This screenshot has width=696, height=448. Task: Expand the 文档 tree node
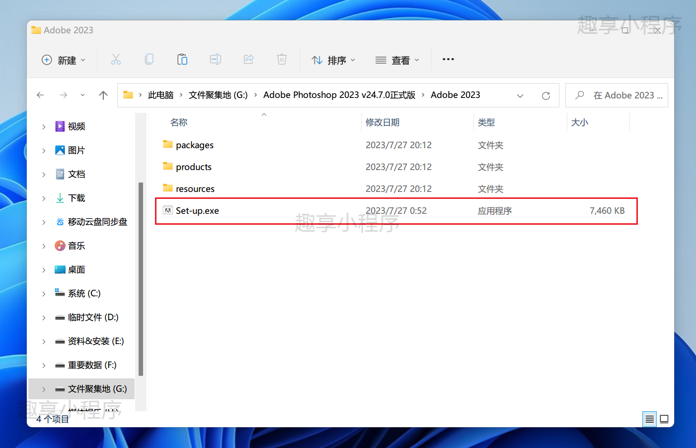(44, 175)
